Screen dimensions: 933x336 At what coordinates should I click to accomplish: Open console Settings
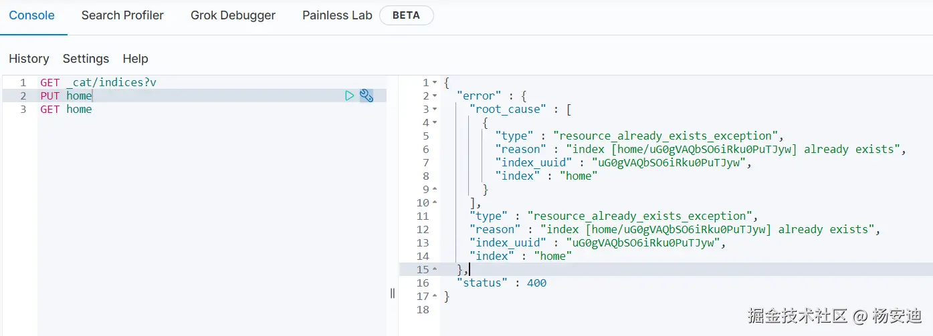[86, 59]
